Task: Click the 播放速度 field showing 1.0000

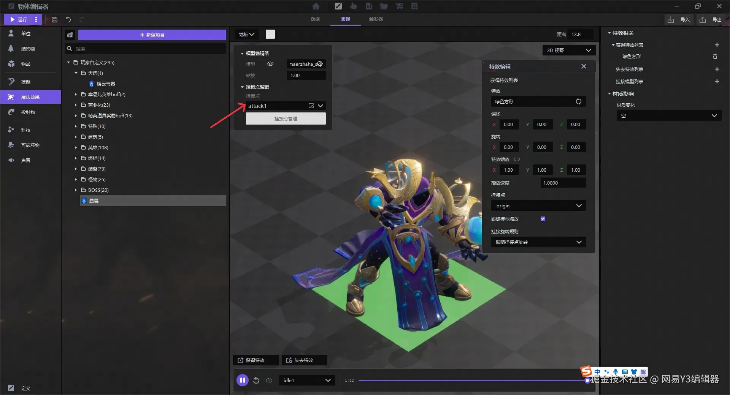Action: click(x=563, y=183)
